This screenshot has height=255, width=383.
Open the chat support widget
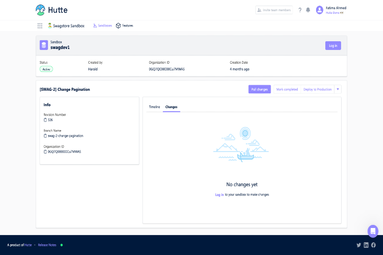coord(373,231)
